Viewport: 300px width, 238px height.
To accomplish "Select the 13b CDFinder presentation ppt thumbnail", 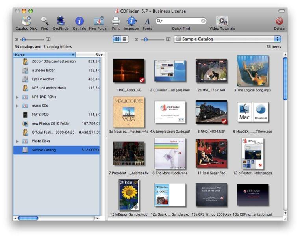I will [252, 195].
